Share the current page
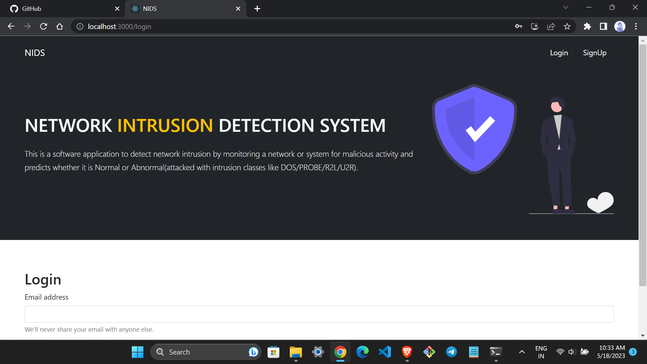The image size is (647, 364). pyautogui.click(x=551, y=26)
